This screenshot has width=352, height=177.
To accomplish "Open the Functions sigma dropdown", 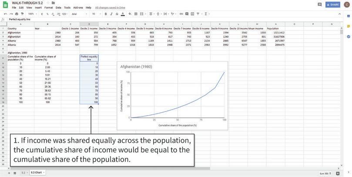I will pyautogui.click(x=207, y=14).
